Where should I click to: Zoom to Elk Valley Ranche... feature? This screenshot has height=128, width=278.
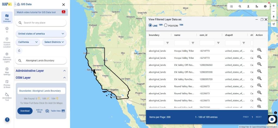point(259,78)
